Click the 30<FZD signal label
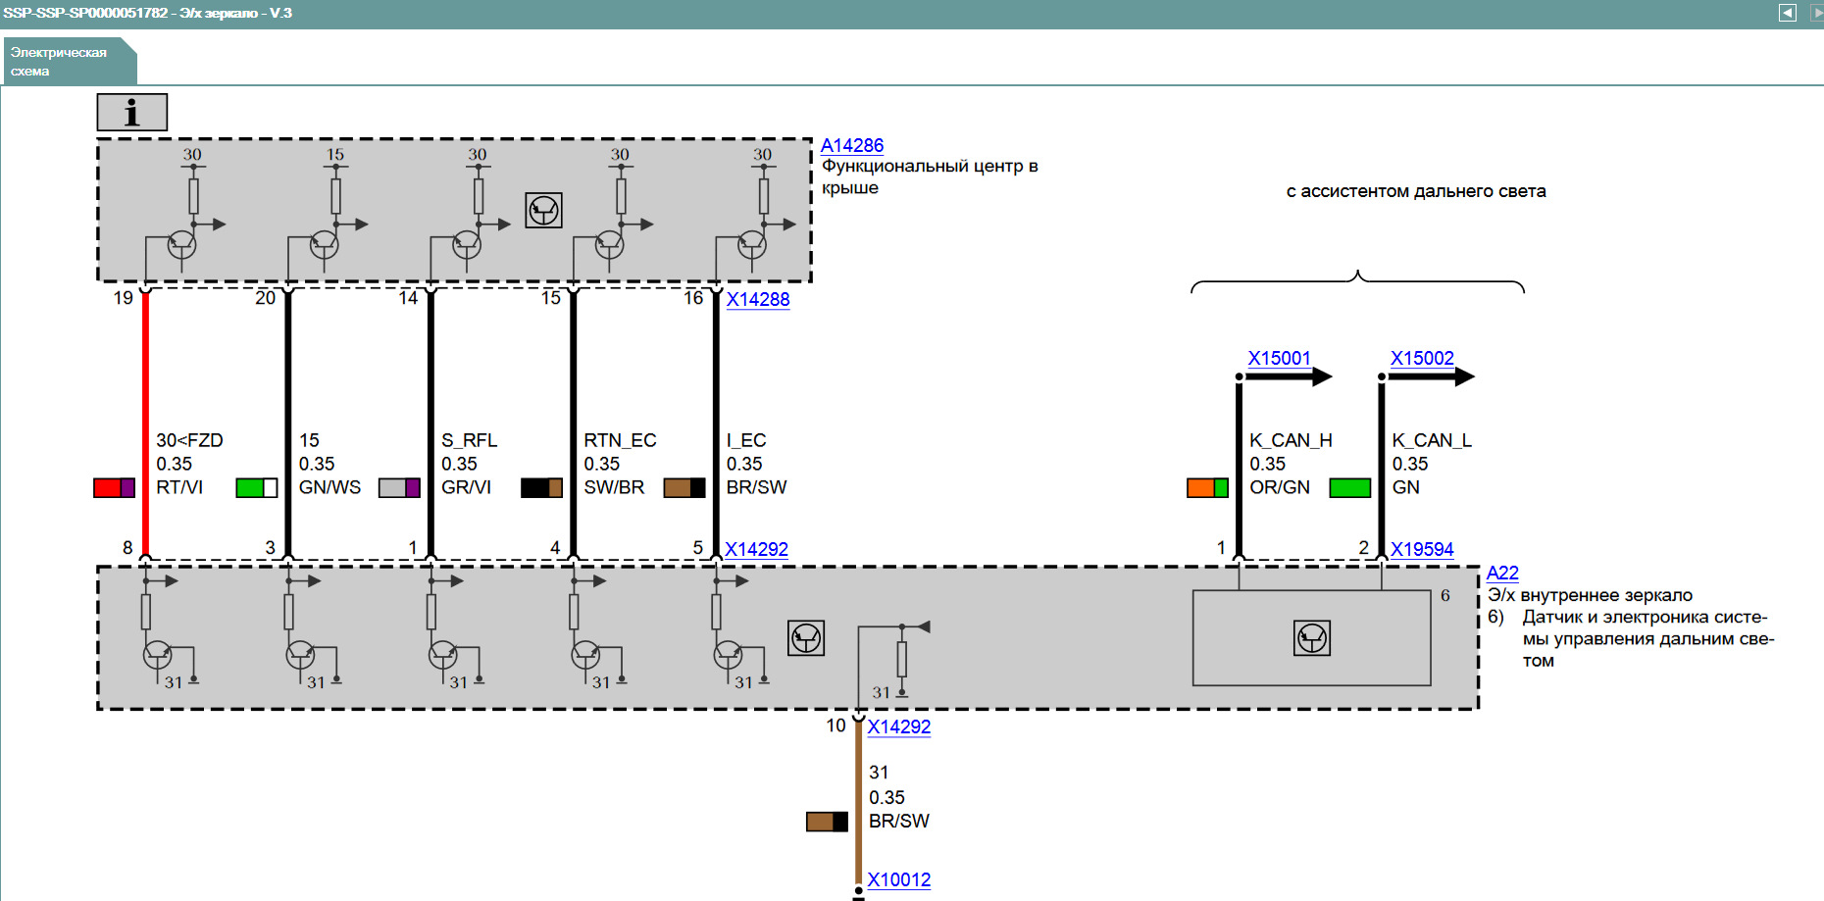 coord(189,440)
